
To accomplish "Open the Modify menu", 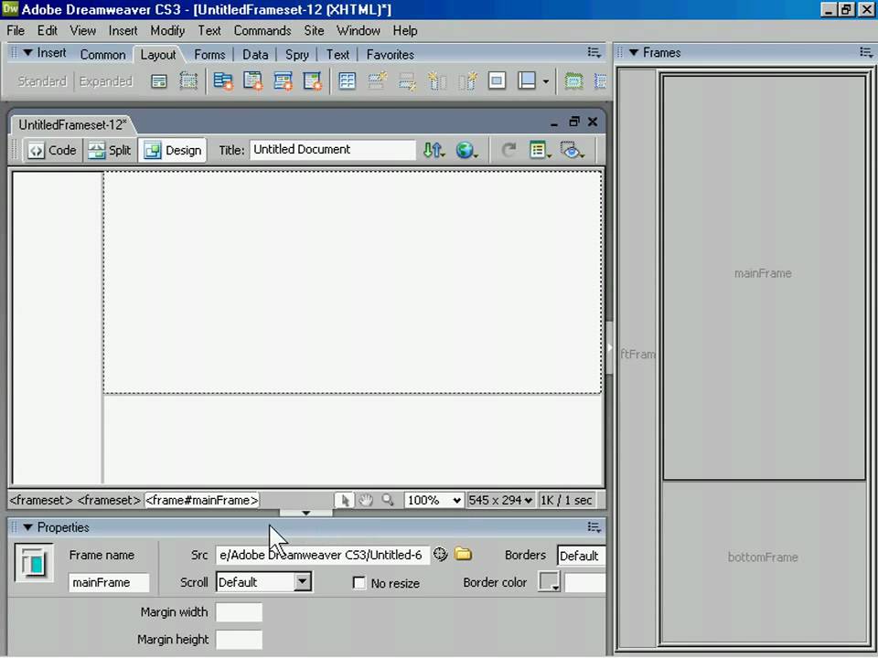I will (x=167, y=31).
